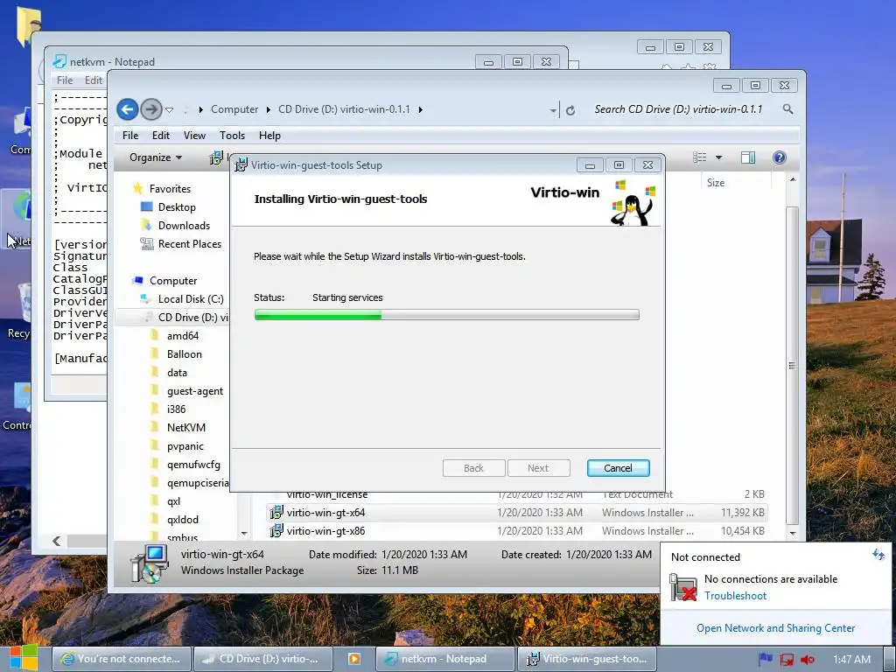Click the virtio-win-gt-x64 installer icon
The image size is (896, 672).
[x=276, y=513]
